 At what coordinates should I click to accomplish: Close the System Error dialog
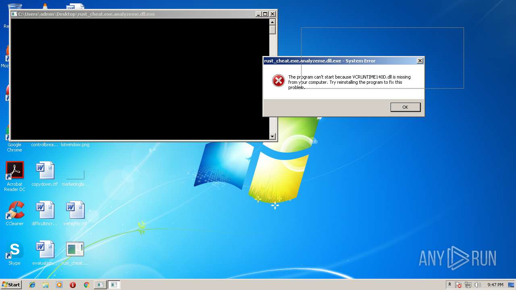click(x=420, y=61)
